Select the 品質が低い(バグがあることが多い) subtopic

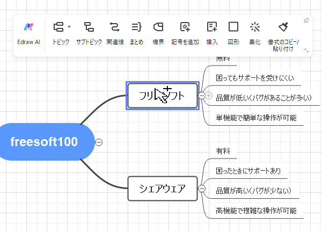(264, 98)
